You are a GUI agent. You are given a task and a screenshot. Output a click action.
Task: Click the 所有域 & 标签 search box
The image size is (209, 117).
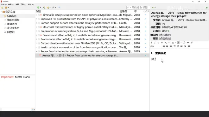(138, 8)
